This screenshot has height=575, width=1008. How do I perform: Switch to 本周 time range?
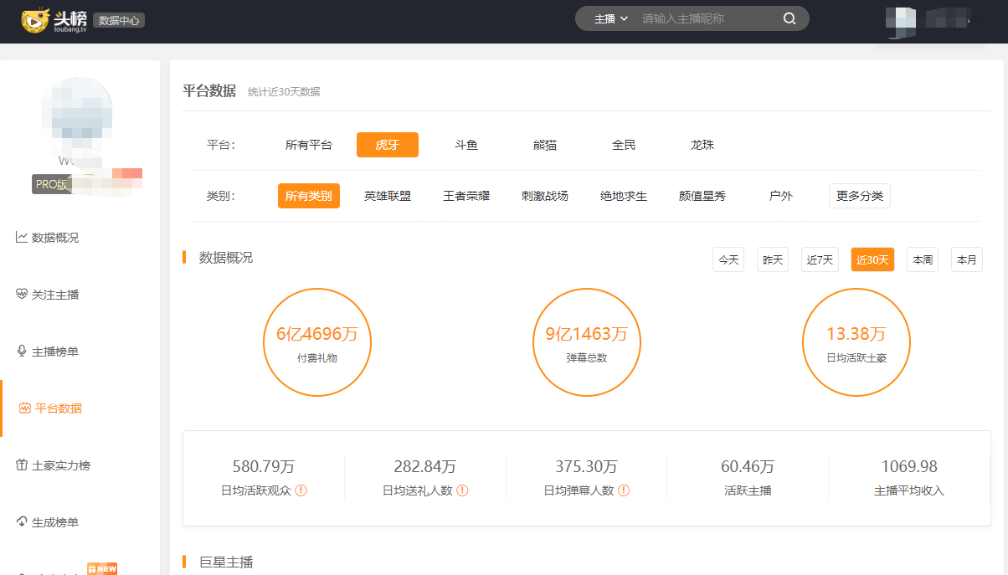[923, 259]
